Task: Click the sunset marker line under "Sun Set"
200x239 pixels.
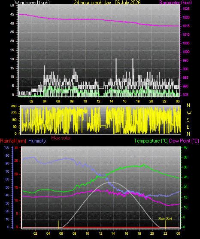Action: 166,225
